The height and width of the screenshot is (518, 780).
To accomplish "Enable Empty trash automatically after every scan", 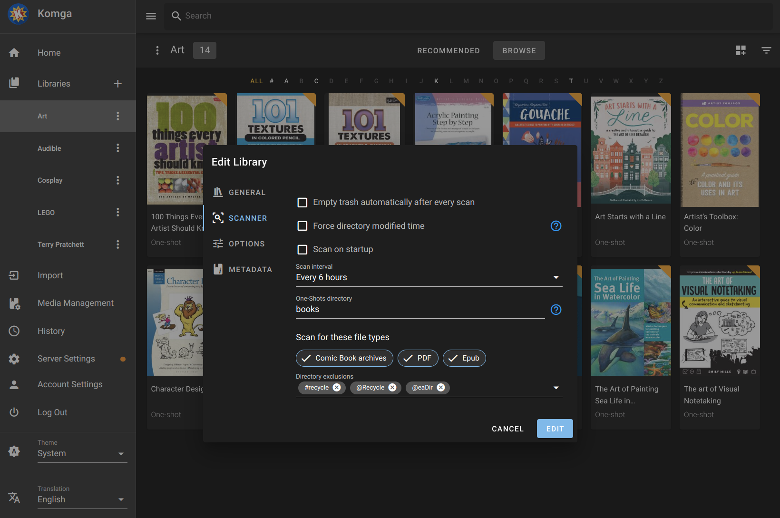I will pos(302,203).
